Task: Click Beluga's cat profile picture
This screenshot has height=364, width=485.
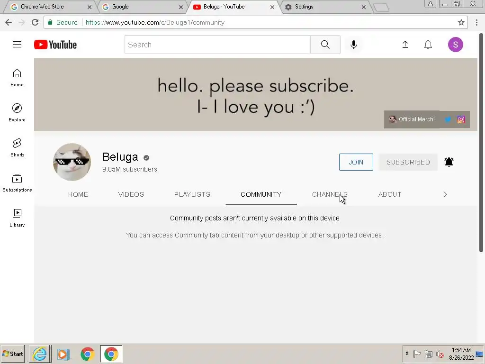Action: click(72, 162)
